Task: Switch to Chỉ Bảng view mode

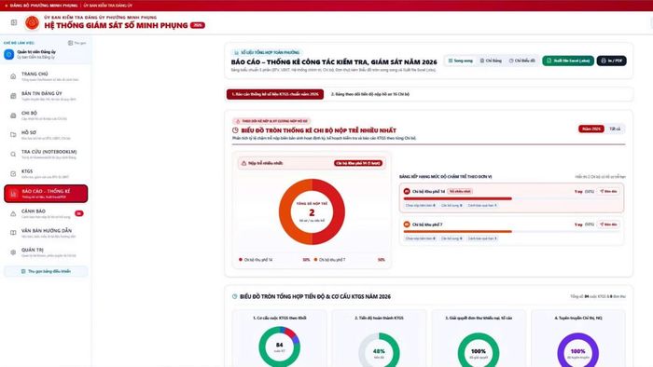Action: (491, 61)
